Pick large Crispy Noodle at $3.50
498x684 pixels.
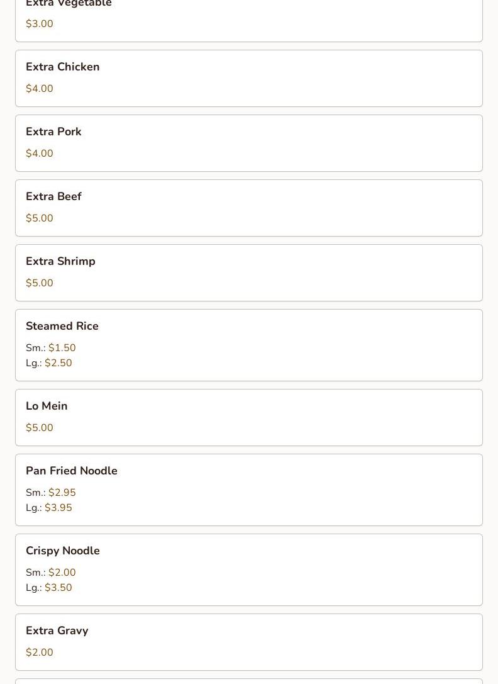coord(58,588)
